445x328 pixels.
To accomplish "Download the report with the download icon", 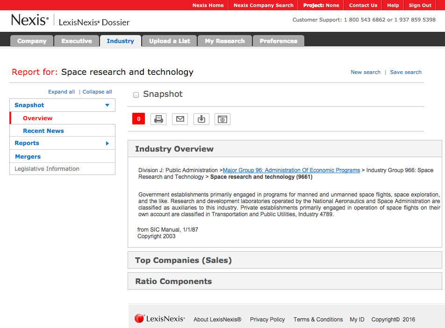I will coord(201,119).
